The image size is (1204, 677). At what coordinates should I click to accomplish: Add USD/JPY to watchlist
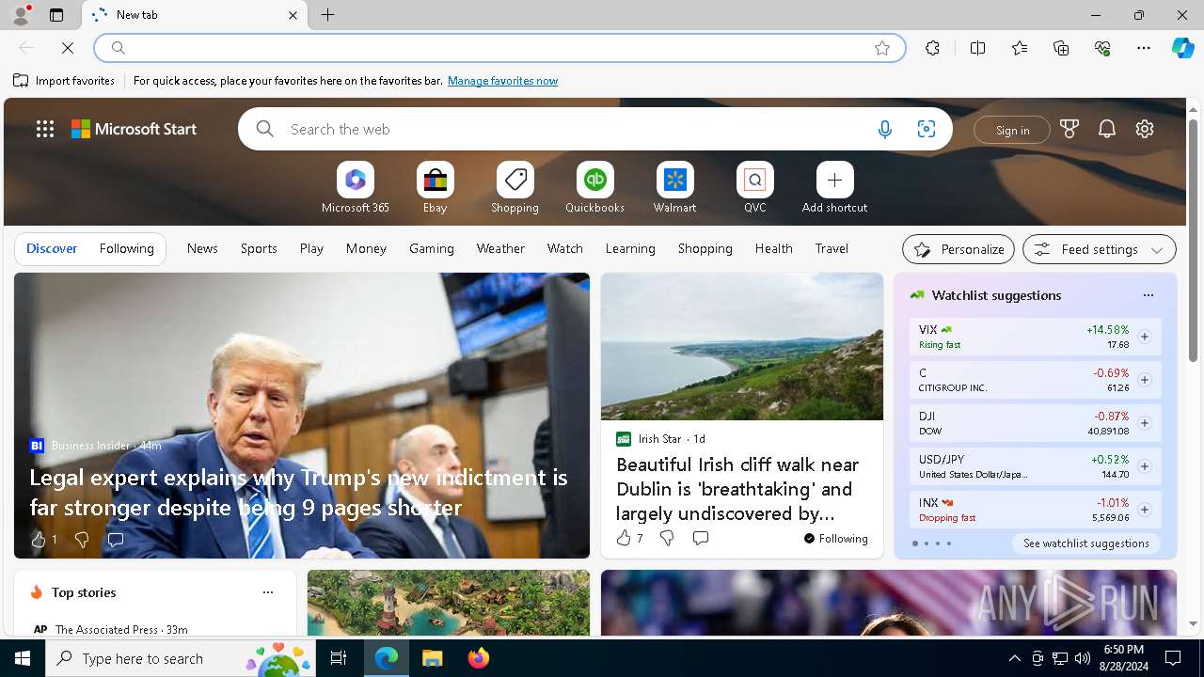point(1144,466)
